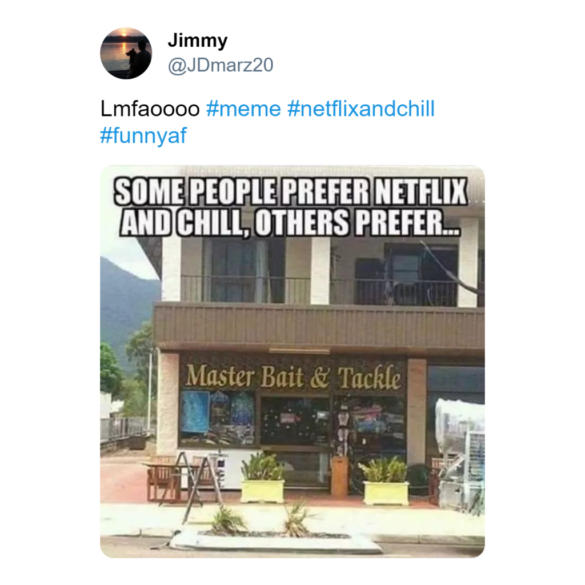Open the #meme hashtag
This screenshot has width=585, height=585.
(x=243, y=109)
